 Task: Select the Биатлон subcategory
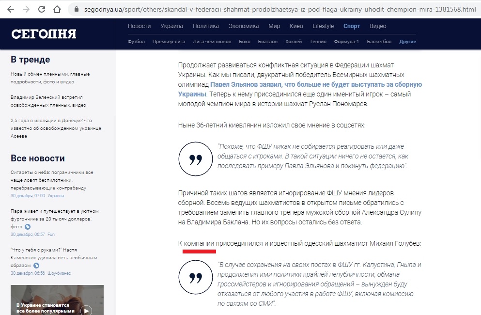(268, 42)
